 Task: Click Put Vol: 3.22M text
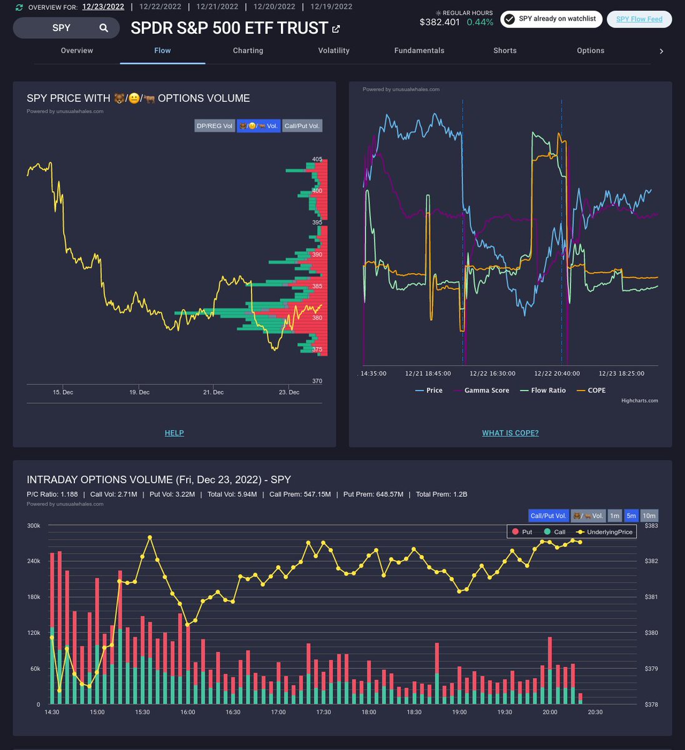click(x=172, y=494)
